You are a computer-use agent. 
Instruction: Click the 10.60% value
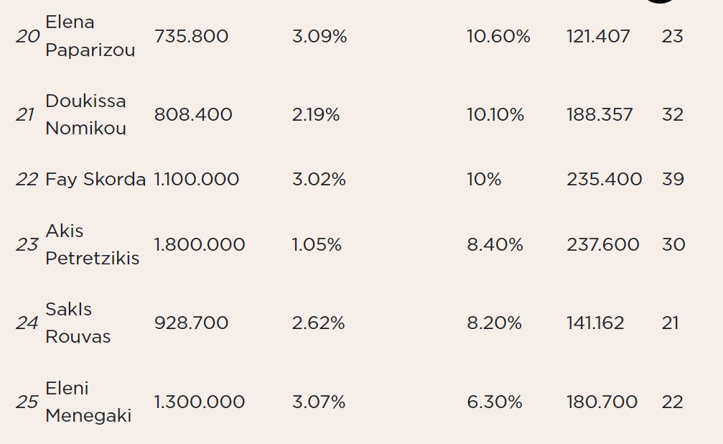(x=498, y=37)
